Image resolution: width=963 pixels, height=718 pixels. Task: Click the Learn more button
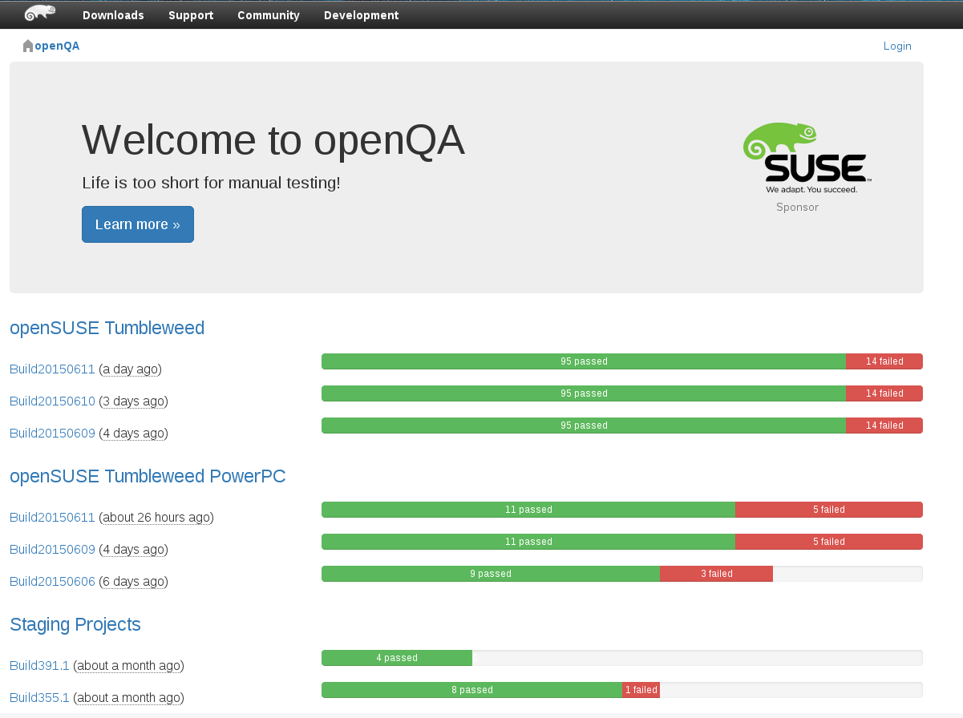click(x=138, y=224)
